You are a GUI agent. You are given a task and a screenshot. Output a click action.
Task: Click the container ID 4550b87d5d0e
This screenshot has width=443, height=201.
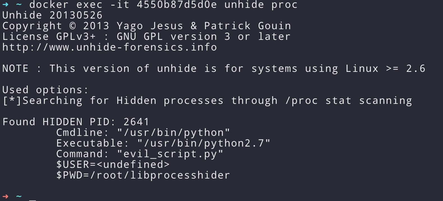tap(177, 5)
